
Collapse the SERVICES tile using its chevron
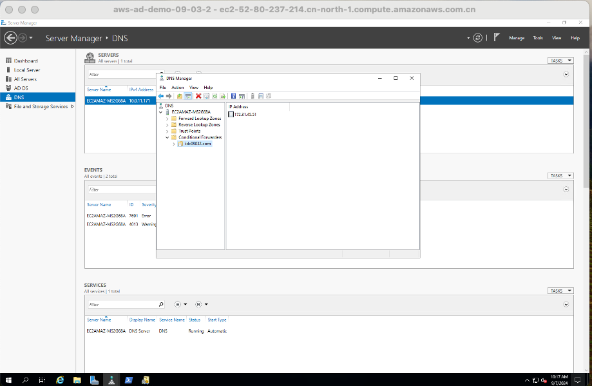566,304
